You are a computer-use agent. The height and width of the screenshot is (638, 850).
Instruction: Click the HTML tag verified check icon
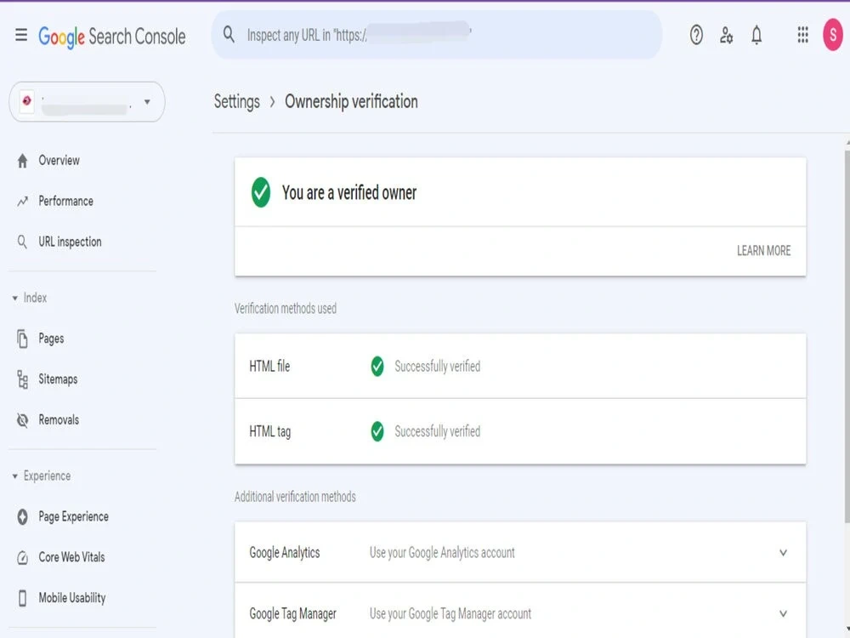point(377,431)
